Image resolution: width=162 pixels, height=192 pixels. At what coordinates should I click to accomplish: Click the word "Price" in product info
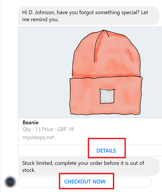coord(47,129)
